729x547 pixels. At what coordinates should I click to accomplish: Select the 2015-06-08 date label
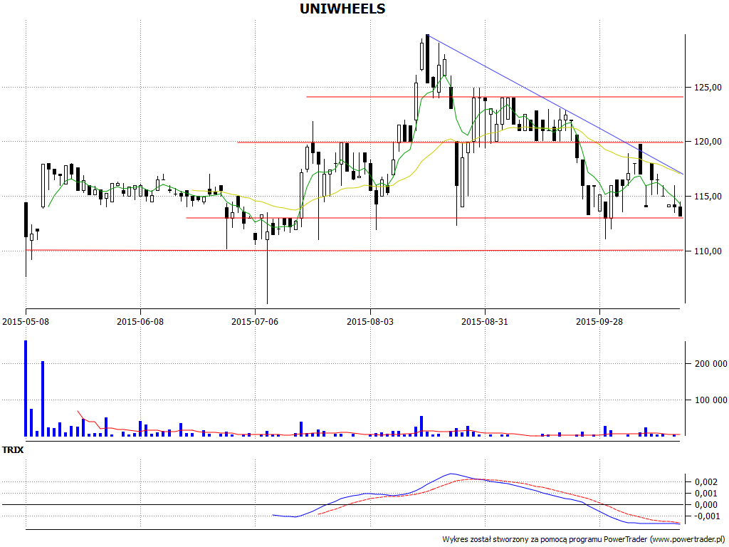(x=140, y=321)
